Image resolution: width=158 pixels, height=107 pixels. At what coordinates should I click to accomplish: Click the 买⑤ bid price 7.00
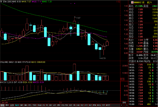[x=140, y=37]
